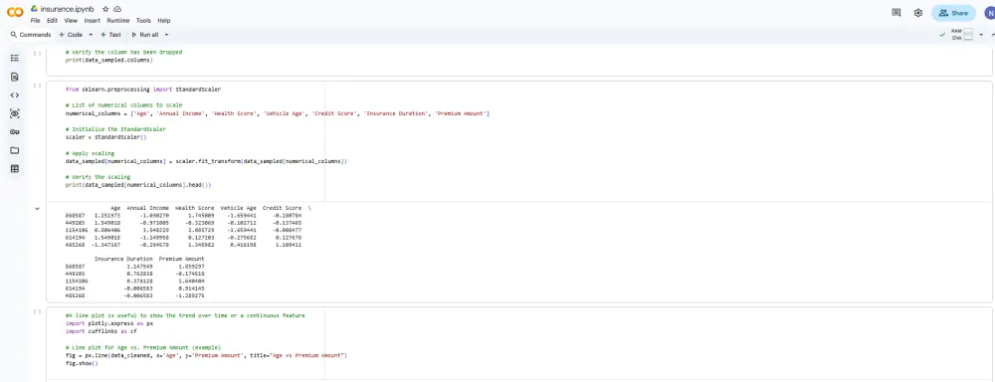
Task: Click the '# Initialize the StandardScaler' comment
Action: point(115,129)
